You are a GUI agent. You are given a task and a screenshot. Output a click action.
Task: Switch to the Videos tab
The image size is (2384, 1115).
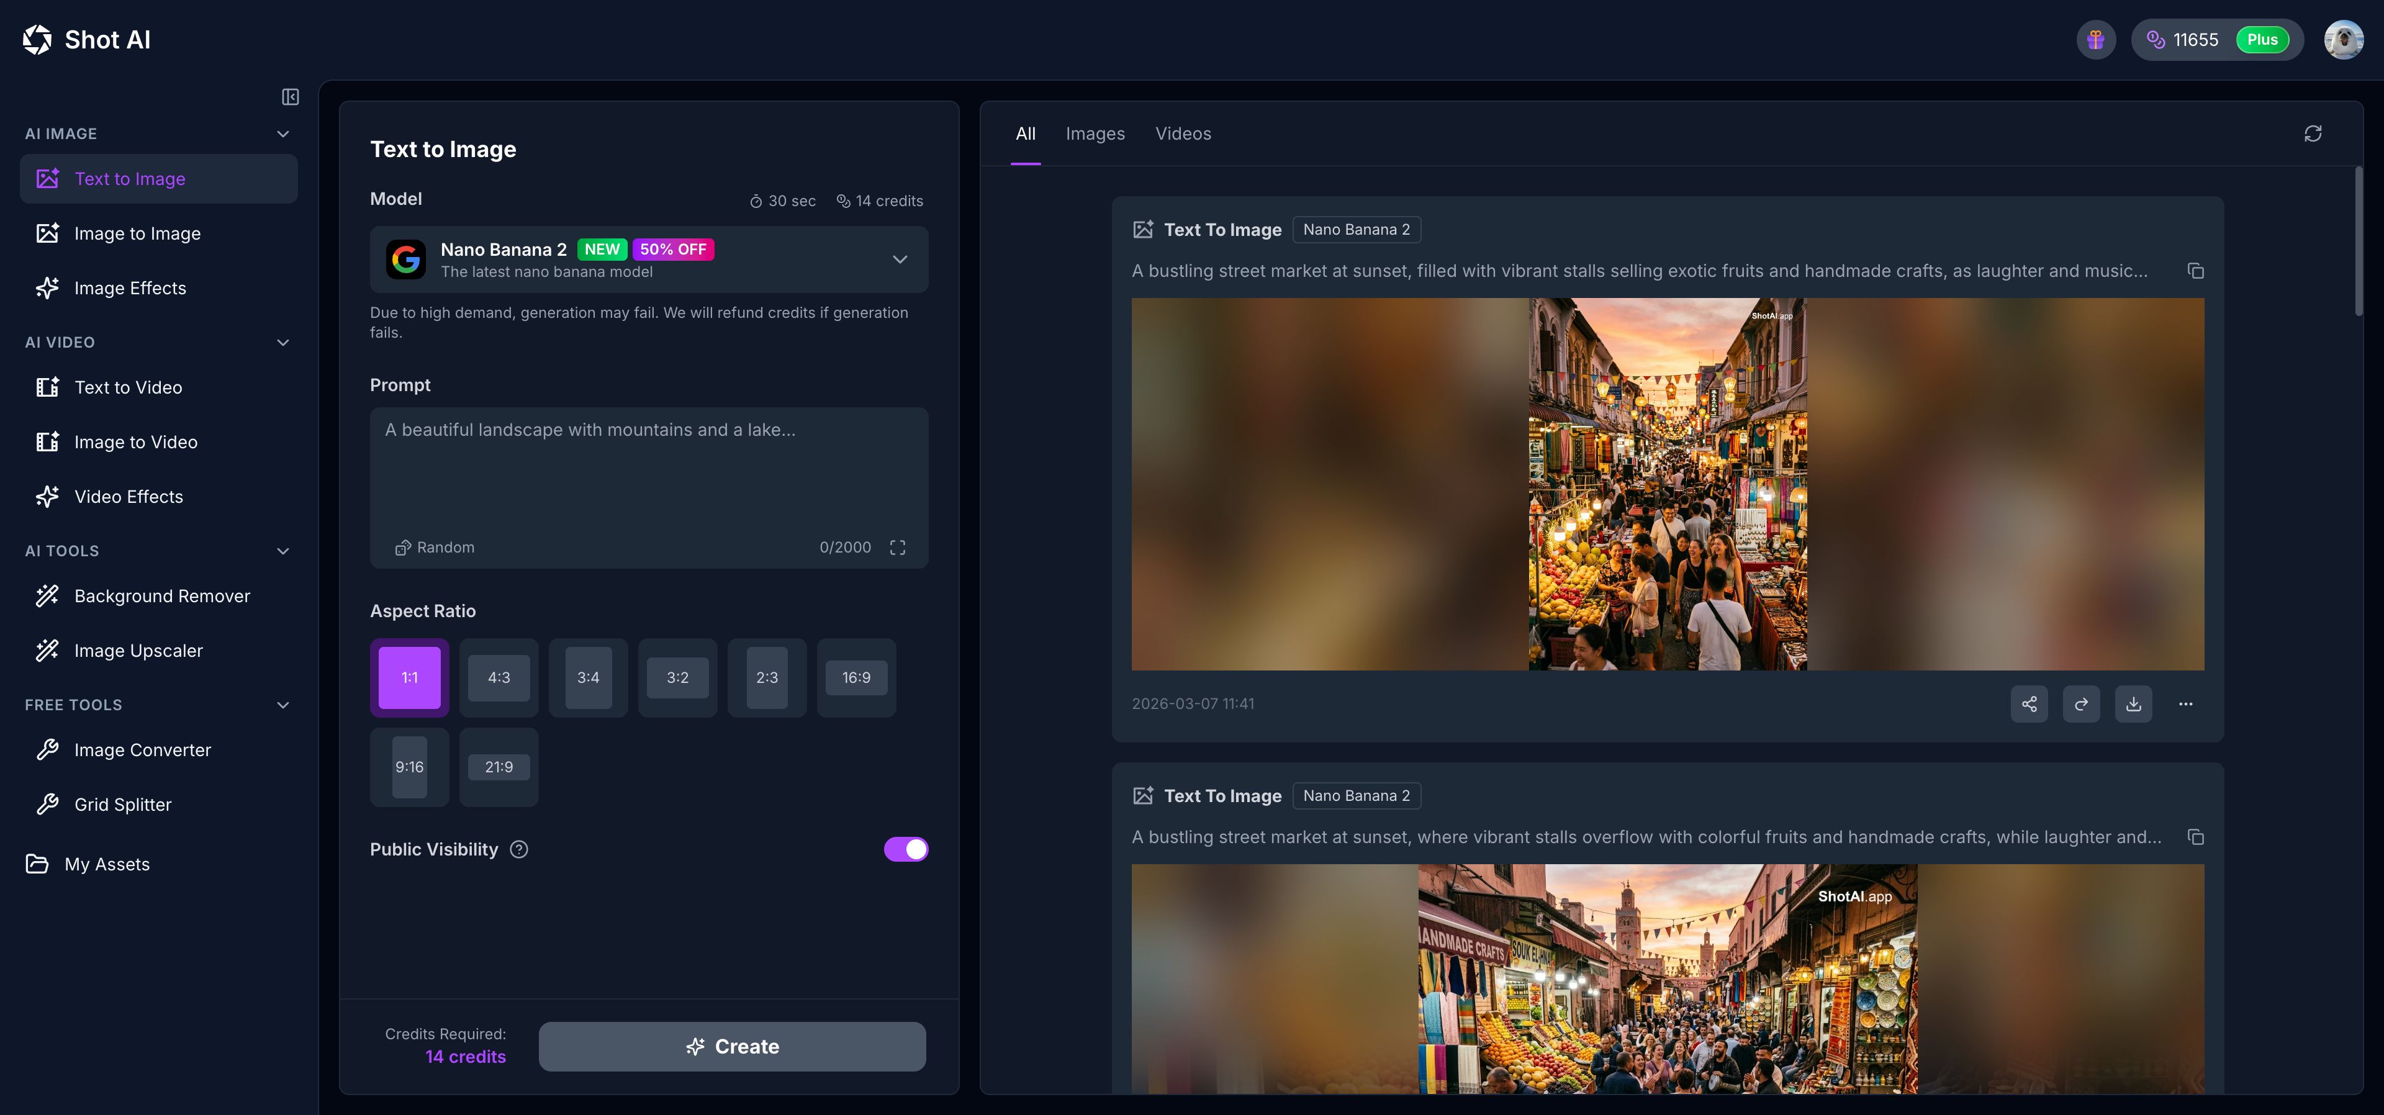point(1183,133)
